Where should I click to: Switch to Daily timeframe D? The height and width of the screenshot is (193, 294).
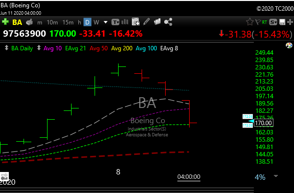tap(87, 22)
